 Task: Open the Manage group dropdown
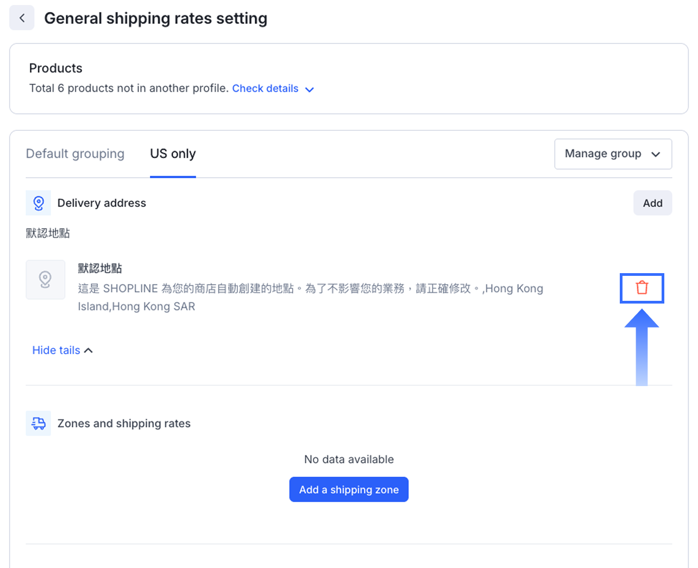pos(603,154)
